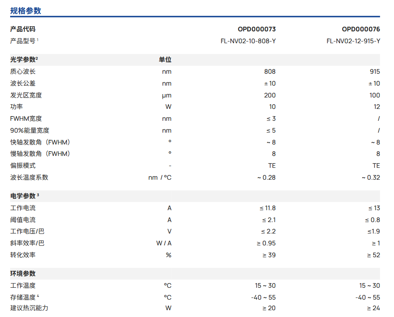Screen dimensions: 394x317
Task: Click the ≤ 11.8 working current value
Action: [x=267, y=208]
